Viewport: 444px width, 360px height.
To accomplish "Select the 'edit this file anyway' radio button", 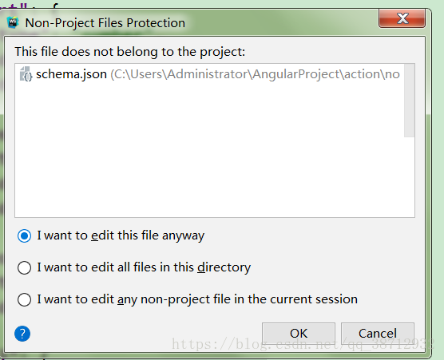I will tap(24, 235).
